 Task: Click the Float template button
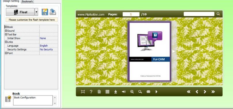pyautogui.click(x=20, y=12)
